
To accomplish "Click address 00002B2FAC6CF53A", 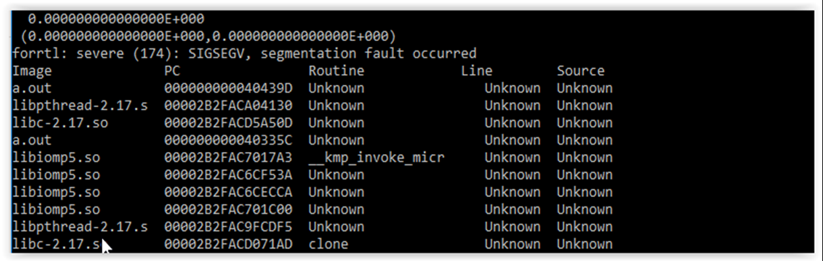I will click(x=228, y=175).
